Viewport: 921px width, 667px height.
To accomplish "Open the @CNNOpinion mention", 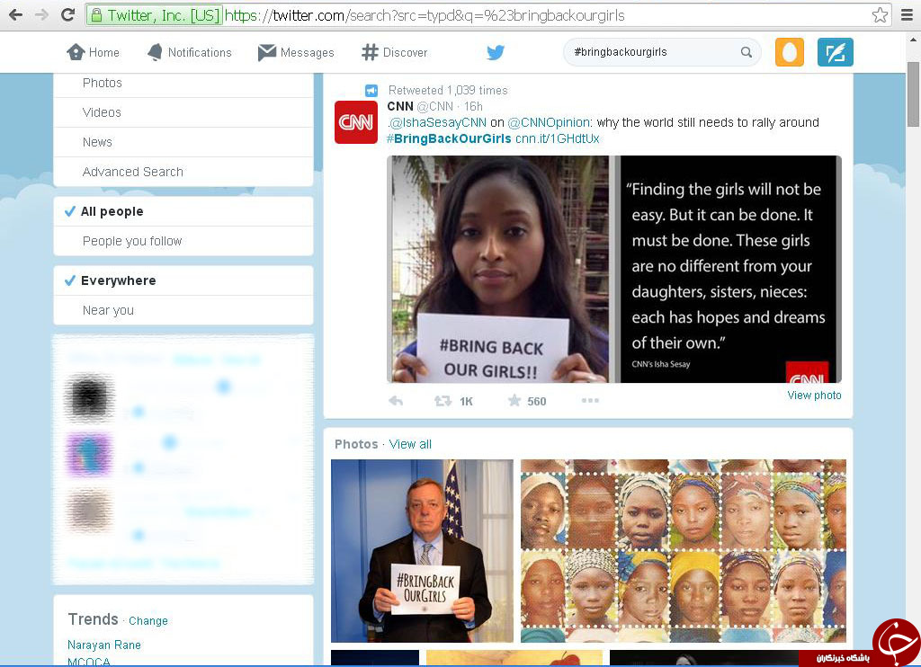I will coord(550,122).
